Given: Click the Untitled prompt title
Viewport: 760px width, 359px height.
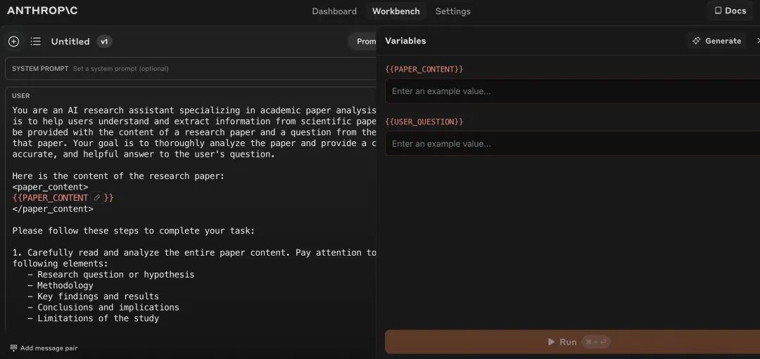Looking at the screenshot, I should pos(70,41).
